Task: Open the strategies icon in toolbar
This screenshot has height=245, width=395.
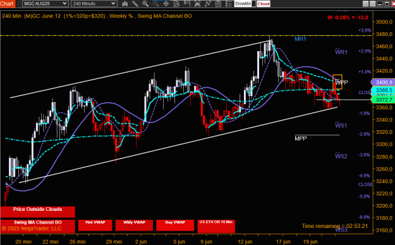Action: click(x=218, y=4)
